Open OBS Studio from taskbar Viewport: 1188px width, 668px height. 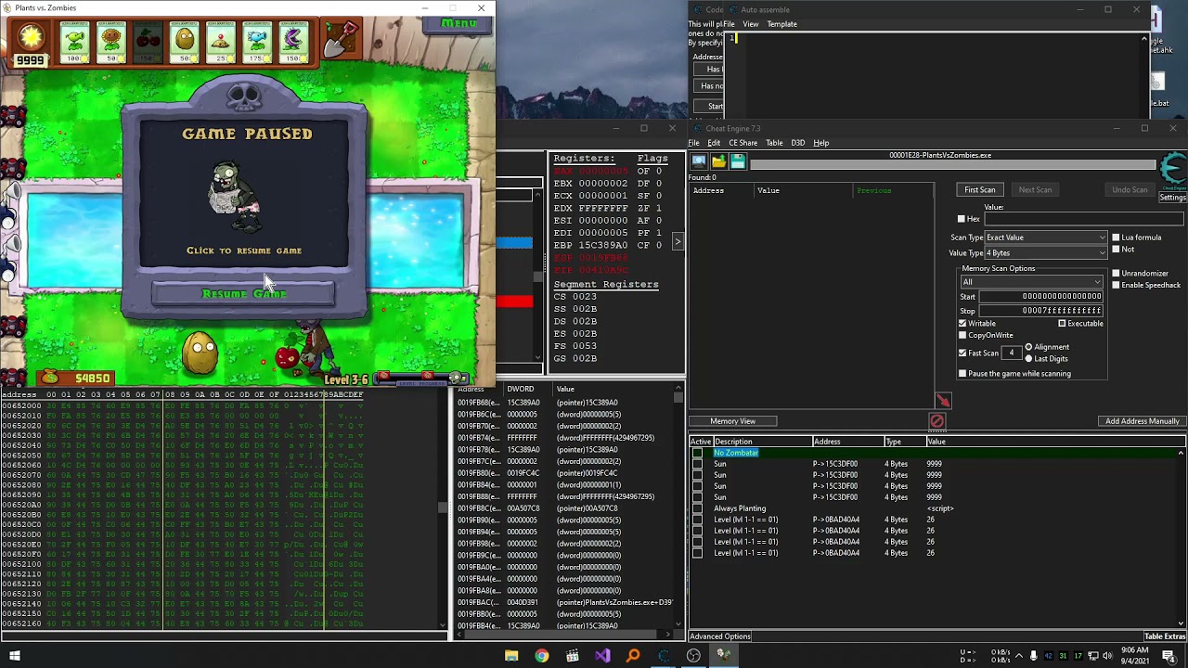(x=693, y=656)
